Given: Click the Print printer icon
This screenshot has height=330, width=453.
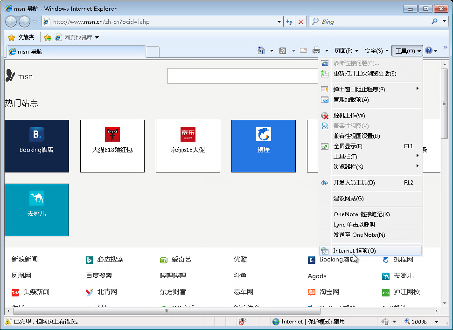Looking at the screenshot, I should (316, 50).
